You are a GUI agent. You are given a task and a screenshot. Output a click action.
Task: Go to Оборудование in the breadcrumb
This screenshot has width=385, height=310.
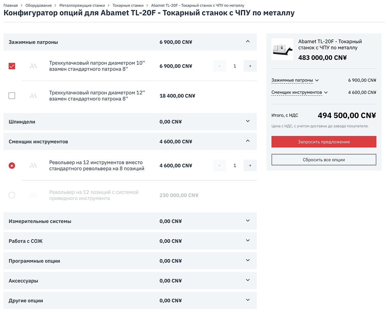tap(38, 5)
